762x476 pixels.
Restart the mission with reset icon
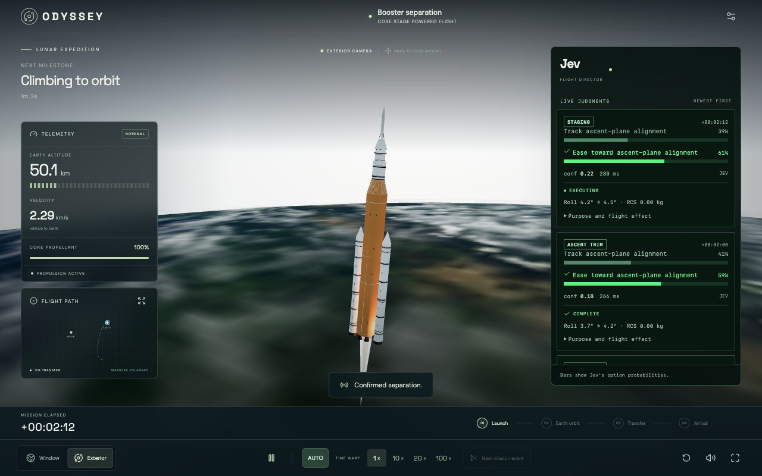tap(686, 458)
